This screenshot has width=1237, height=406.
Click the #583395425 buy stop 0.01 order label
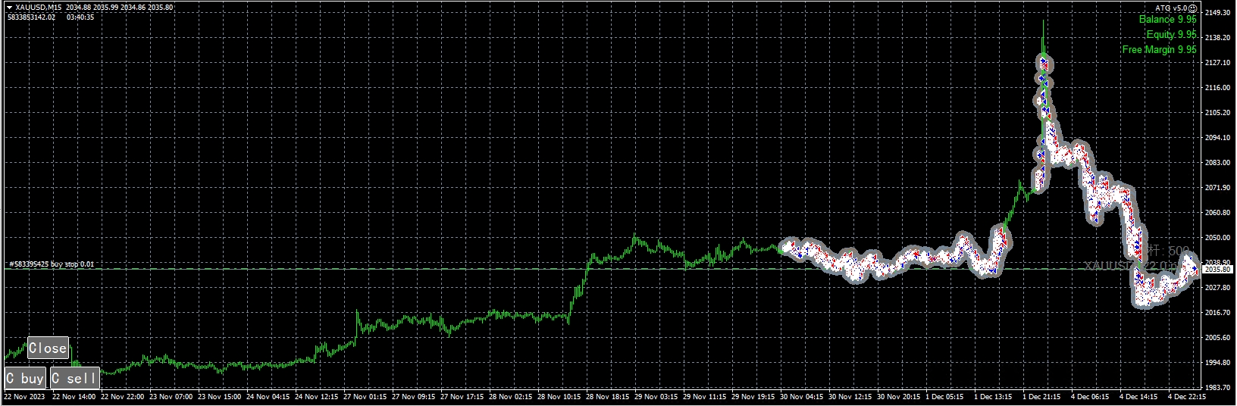pyautogui.click(x=52, y=264)
